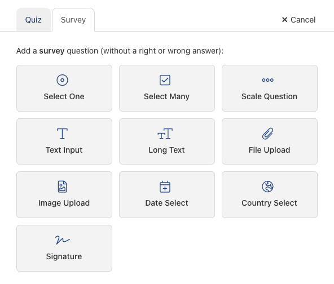Screen dimensions: 334x284
Task: Click the Country Select globe icon
Action: tap(267, 187)
